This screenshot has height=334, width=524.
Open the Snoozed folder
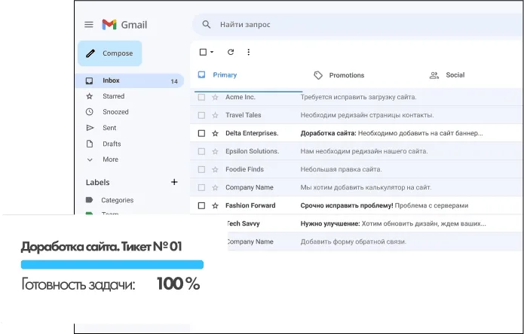(115, 112)
